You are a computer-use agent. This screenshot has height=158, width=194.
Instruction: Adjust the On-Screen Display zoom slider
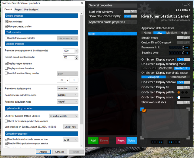pos(179,97)
